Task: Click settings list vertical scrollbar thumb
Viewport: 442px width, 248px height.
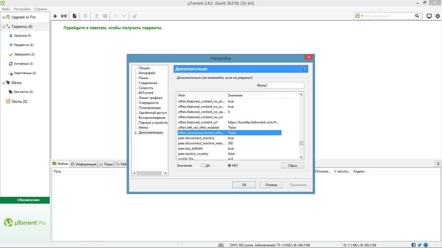Action: click(x=301, y=143)
